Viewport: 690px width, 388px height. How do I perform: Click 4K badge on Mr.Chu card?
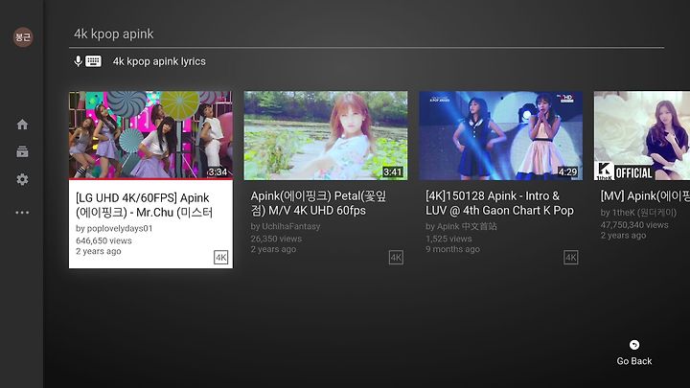(221, 258)
